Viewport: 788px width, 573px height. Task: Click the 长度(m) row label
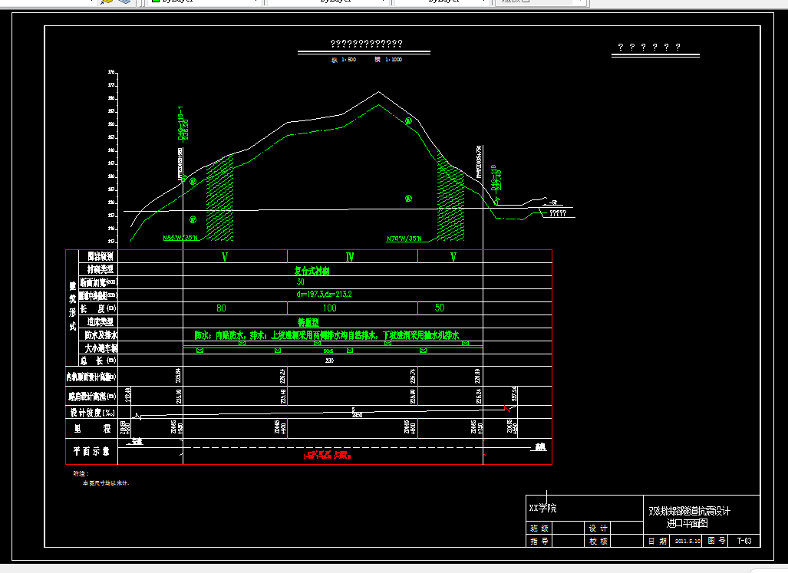98,308
